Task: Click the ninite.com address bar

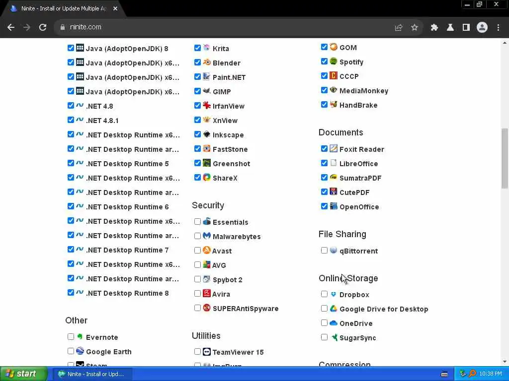Action: tap(224, 27)
